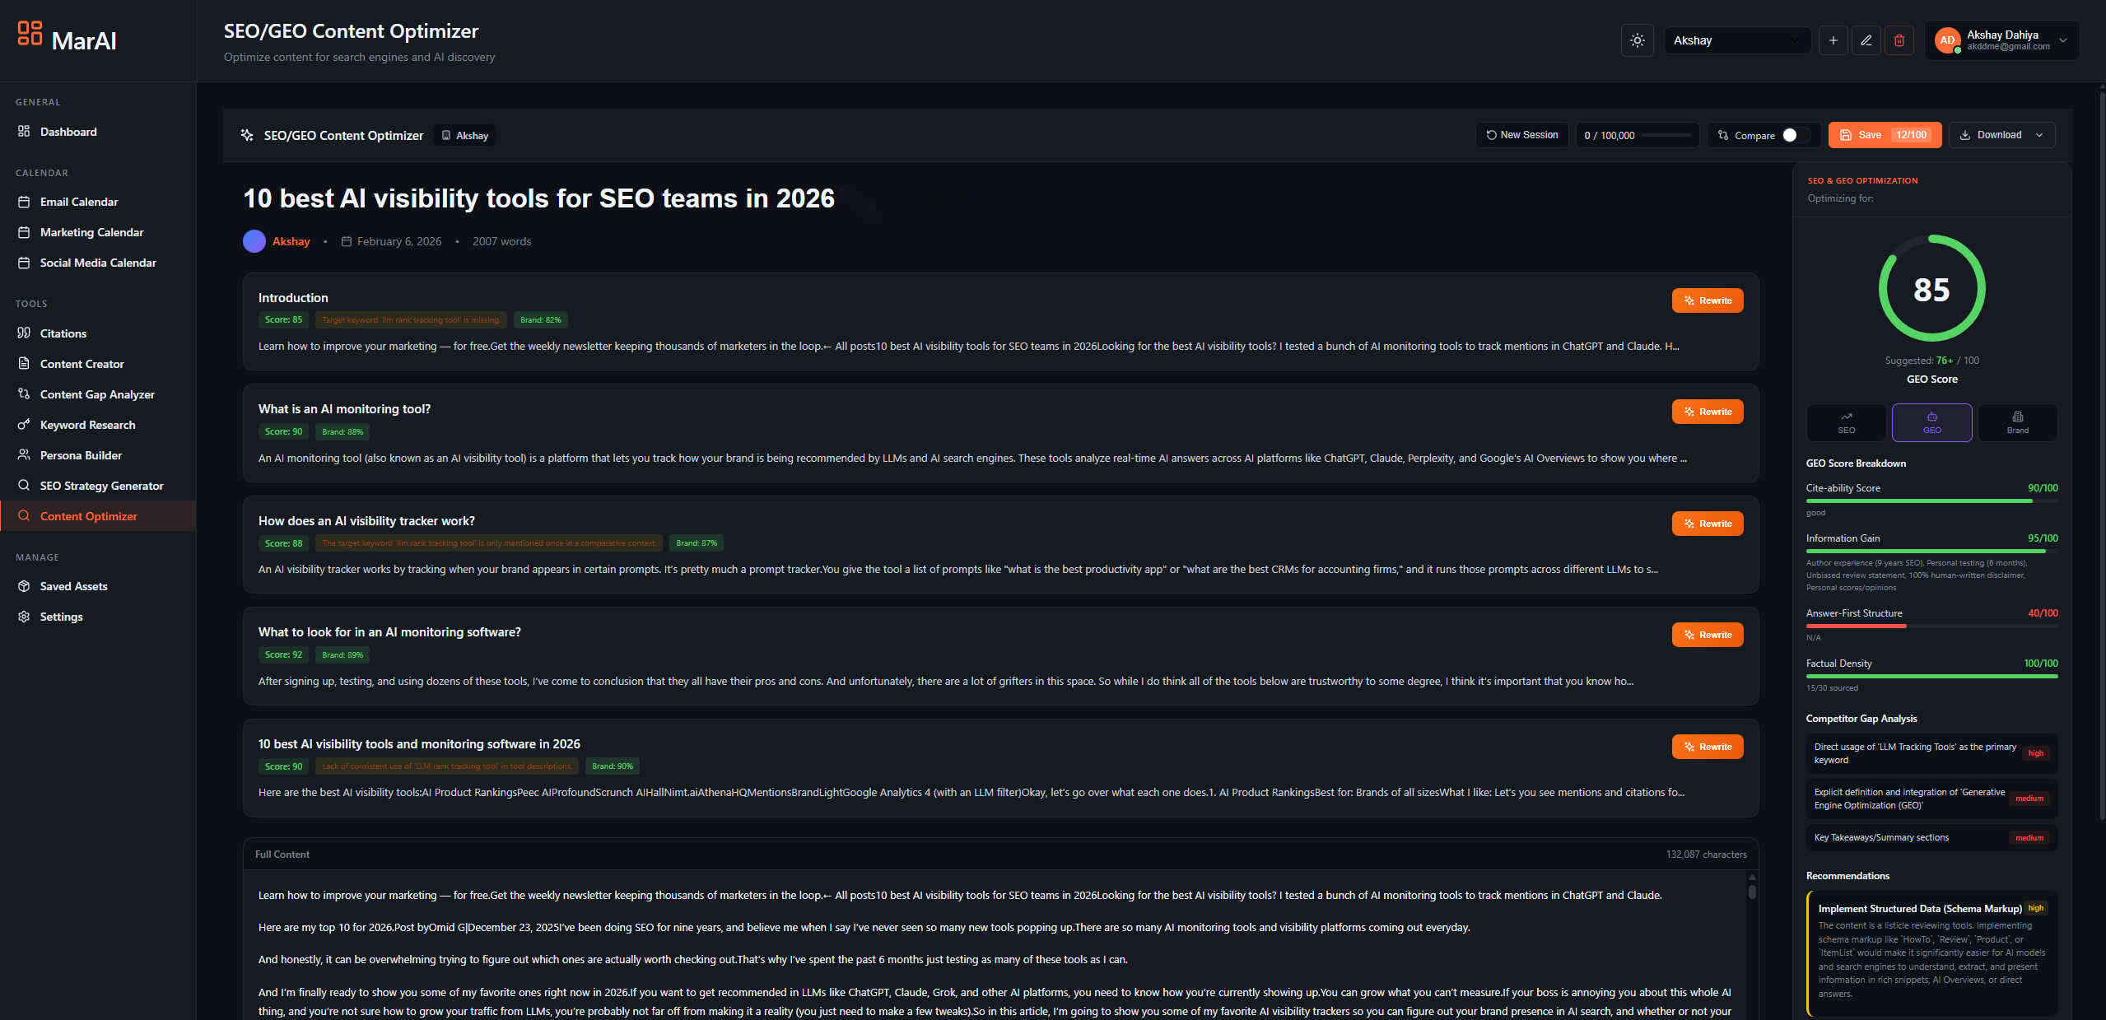Screen dimensions: 2106x1020
Task: Open the SEO Strategy Generator
Action: pyautogui.click(x=101, y=485)
